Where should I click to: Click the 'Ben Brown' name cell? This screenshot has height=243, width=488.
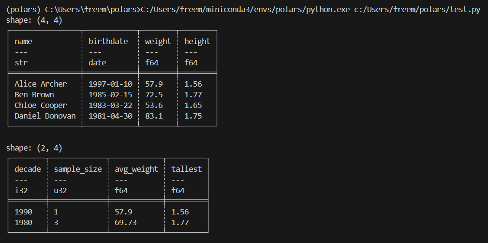click(x=34, y=95)
